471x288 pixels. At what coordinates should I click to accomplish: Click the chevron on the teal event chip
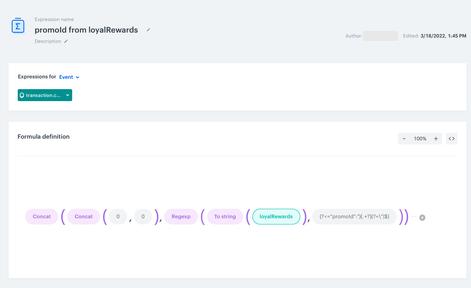click(x=67, y=95)
